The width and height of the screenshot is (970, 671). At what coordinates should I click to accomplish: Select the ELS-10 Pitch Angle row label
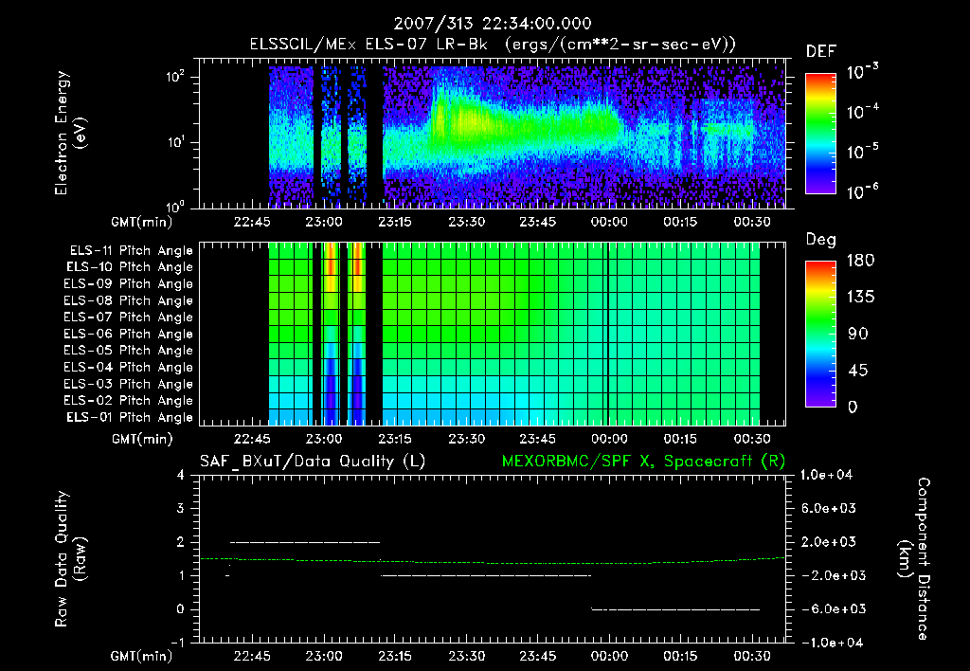130,267
